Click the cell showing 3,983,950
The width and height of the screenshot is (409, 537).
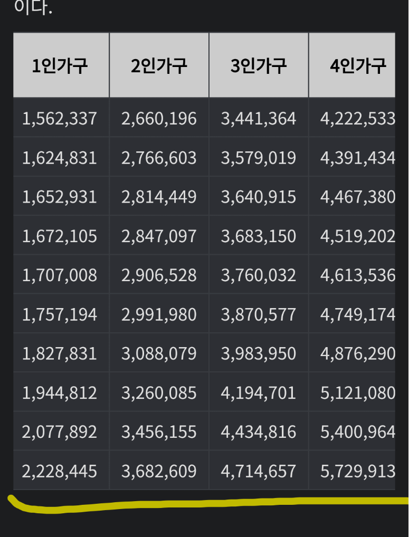[259, 352]
